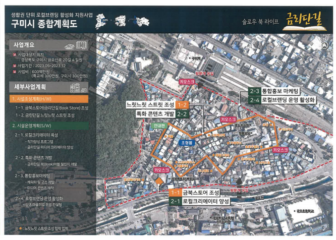This screenshot has height=240, width=336.
Task: Click the 키오스크 badge above the orange diamond
Action: coord(162,170)
